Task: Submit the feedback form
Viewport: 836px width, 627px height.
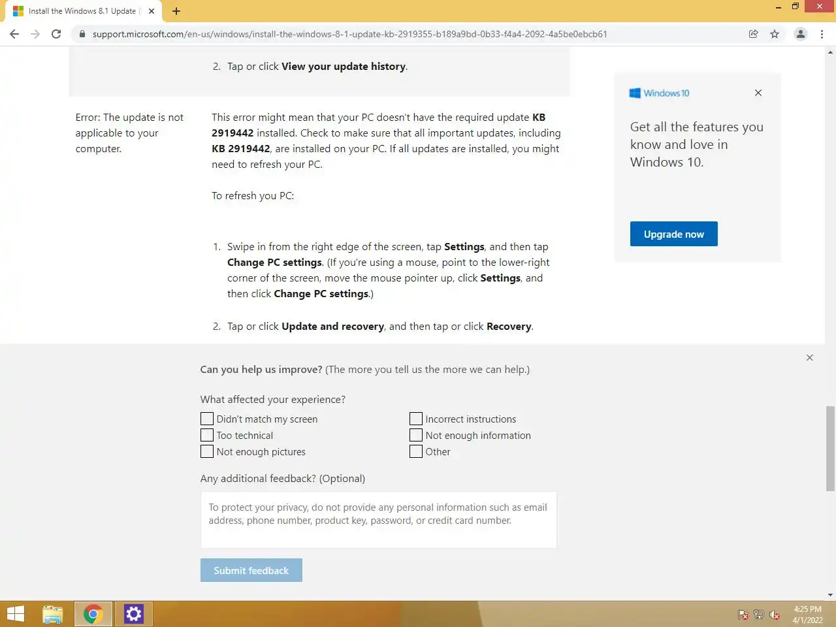Action: [251, 570]
